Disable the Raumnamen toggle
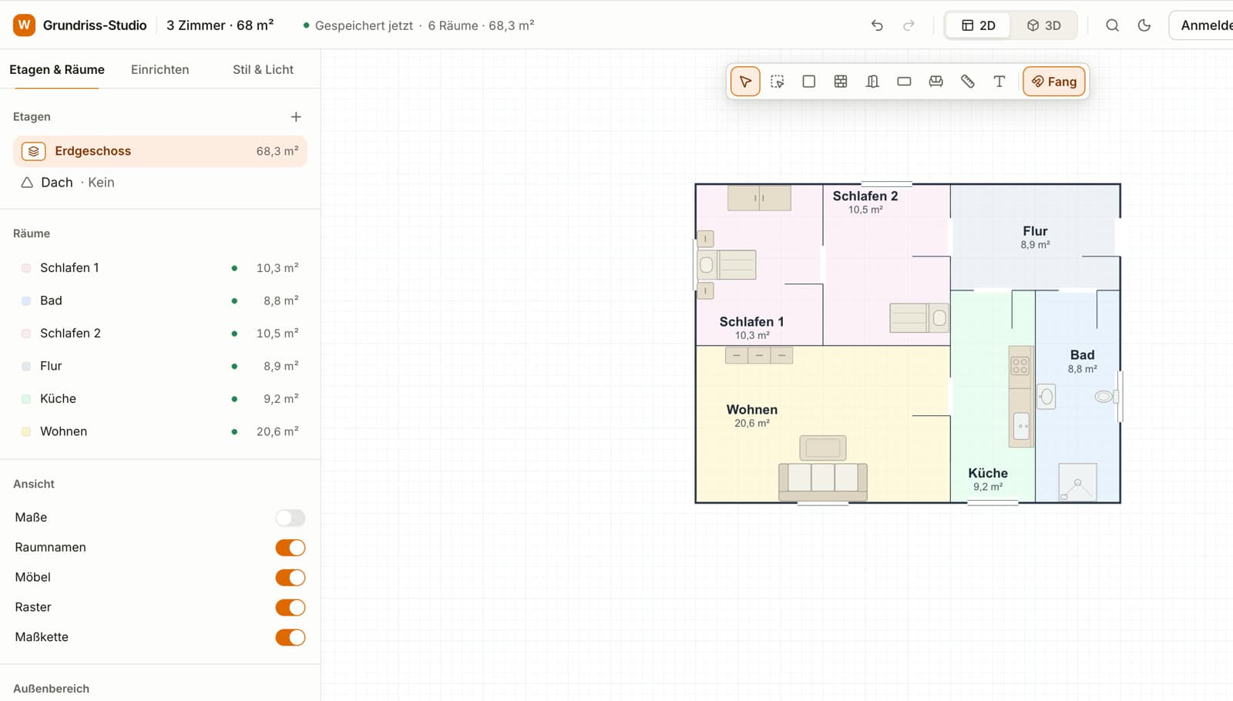 [291, 548]
